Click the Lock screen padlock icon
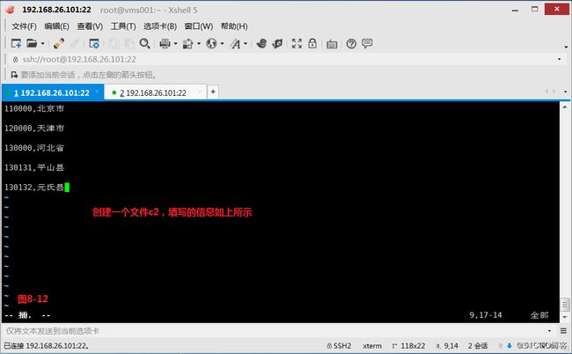The image size is (572, 354). (312, 43)
